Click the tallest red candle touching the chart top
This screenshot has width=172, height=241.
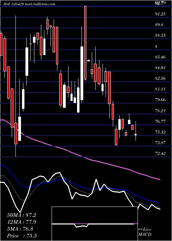(x=85, y=43)
